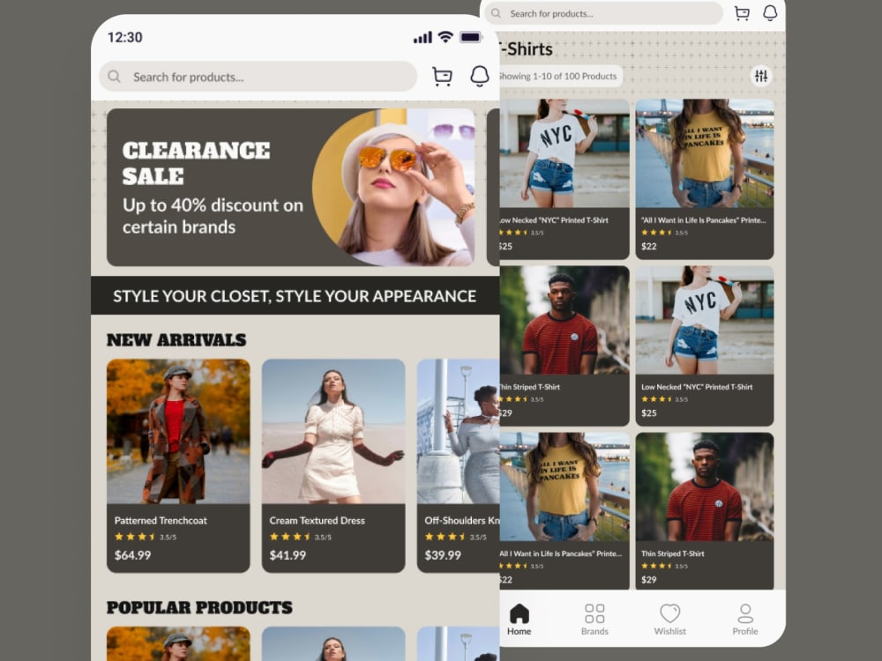Image resolution: width=882 pixels, height=661 pixels.
Task: Open the filter sliders icon on T-Shirts screen
Action: pyautogui.click(x=761, y=76)
